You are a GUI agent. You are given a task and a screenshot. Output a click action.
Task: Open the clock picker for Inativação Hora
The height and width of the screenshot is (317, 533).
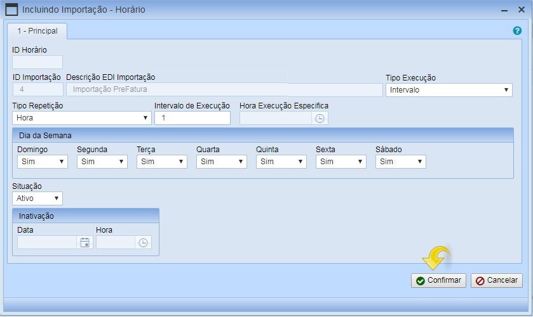click(143, 242)
